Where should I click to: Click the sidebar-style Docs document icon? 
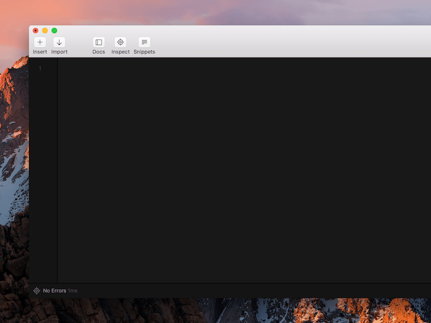98,42
